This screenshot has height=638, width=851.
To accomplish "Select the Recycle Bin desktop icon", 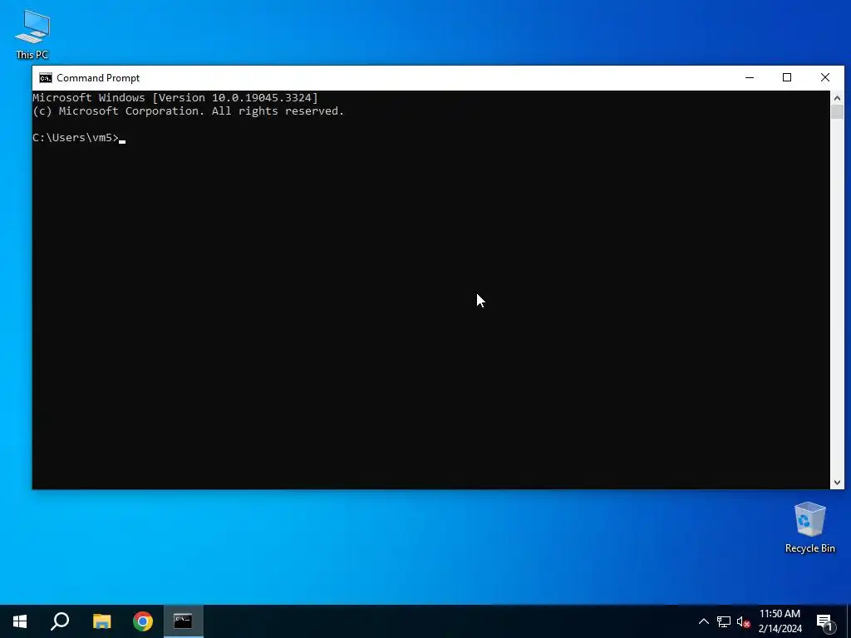I will coord(809,528).
